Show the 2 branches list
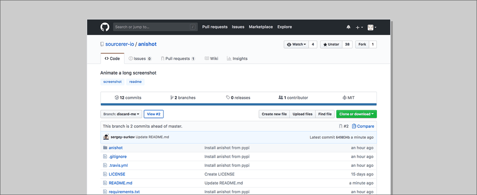This screenshot has height=195, width=477. point(183,97)
